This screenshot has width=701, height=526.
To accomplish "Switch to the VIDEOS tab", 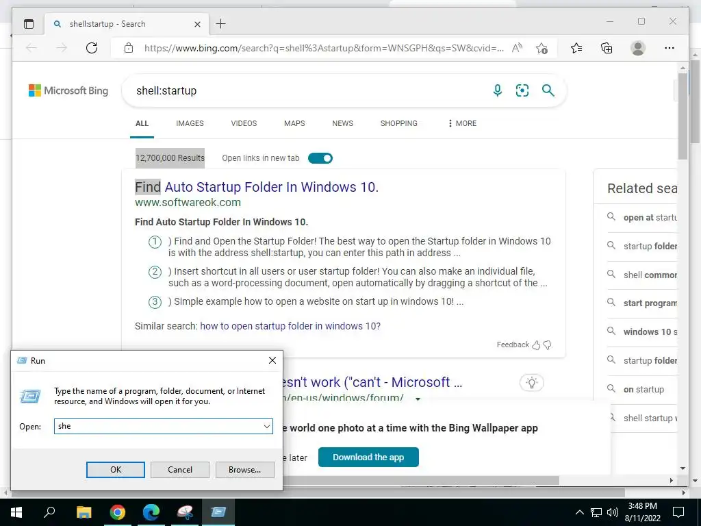I will pos(244,123).
